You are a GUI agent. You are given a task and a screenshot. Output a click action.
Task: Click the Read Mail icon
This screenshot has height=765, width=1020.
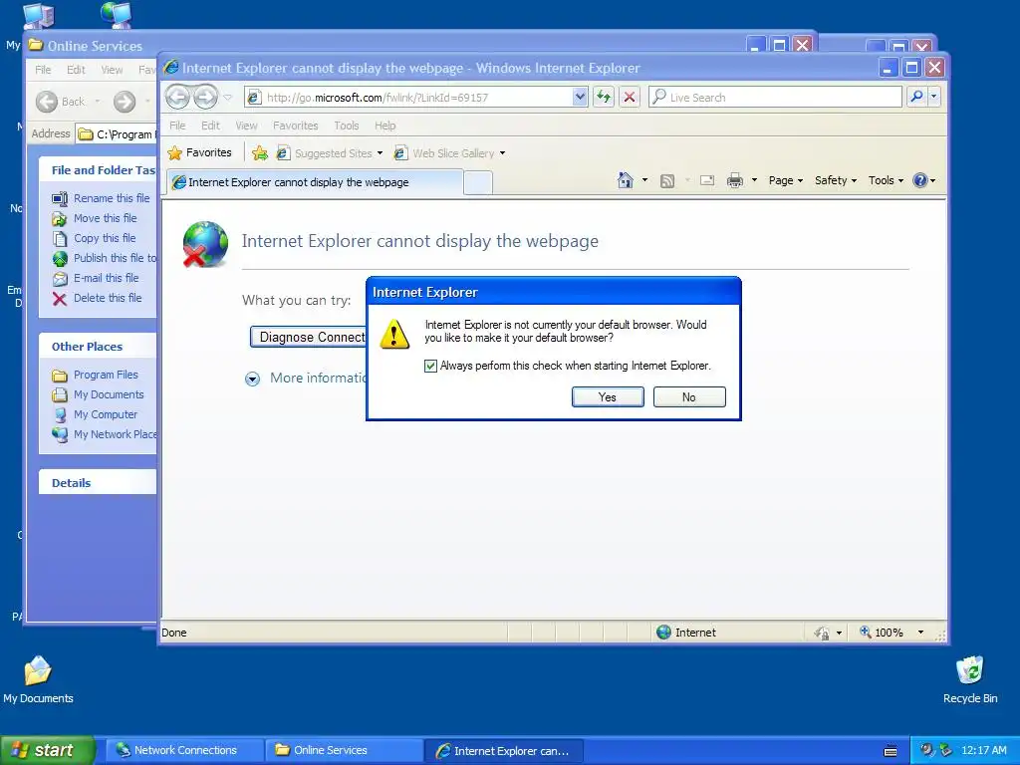[707, 181]
